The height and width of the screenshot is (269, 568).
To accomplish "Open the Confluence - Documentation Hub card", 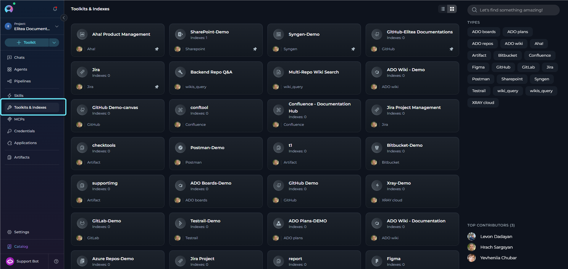I will tap(314, 116).
